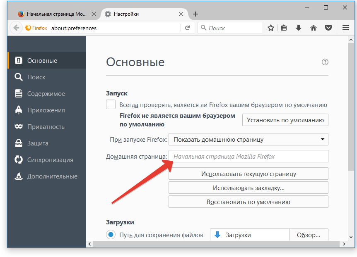Viewport: 357px width, 257px height.
Task: Click Использовать закладку button
Action: click(x=248, y=188)
